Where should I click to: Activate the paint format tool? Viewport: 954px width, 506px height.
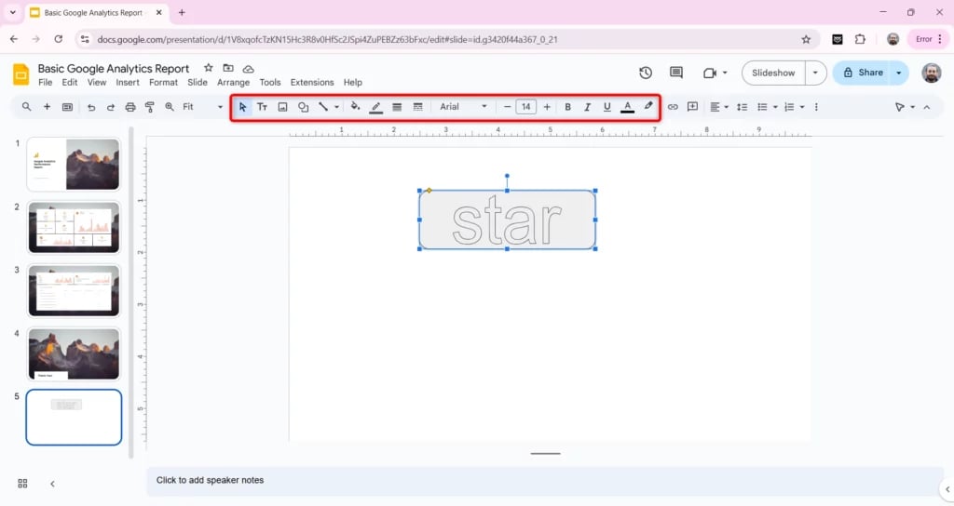tap(150, 107)
